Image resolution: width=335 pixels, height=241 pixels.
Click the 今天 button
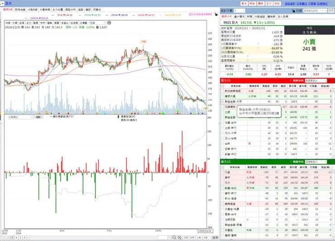331,10
